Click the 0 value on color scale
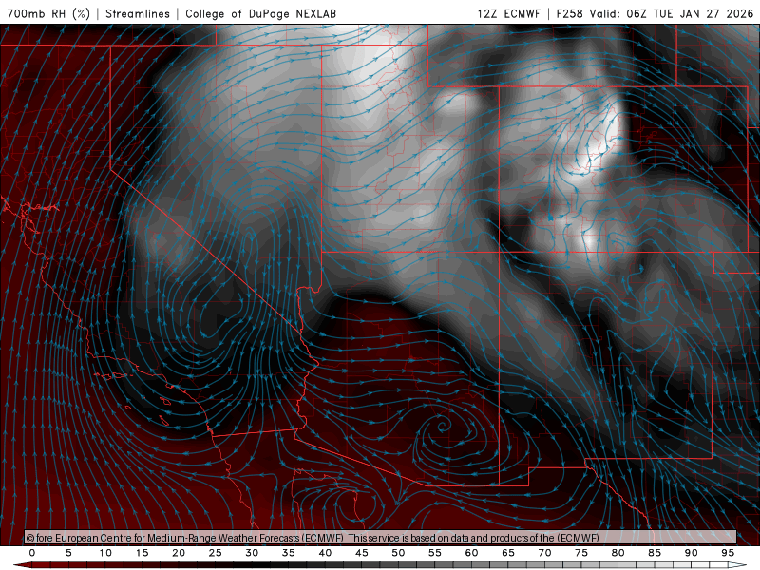Viewport: 760px width, 570px height. click(32, 553)
